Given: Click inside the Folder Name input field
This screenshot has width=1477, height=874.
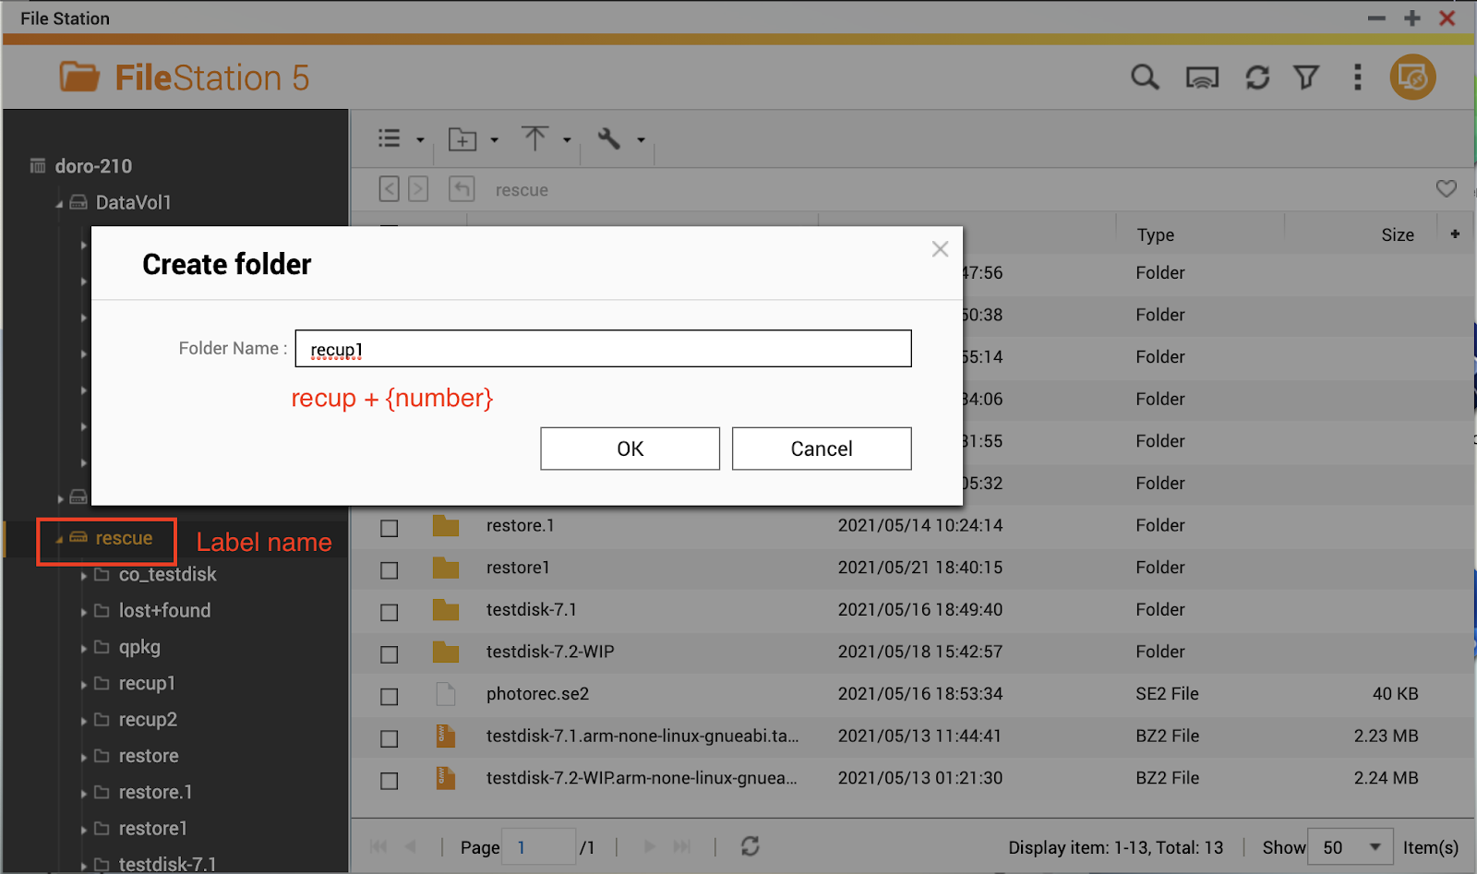Looking at the screenshot, I should (x=604, y=349).
